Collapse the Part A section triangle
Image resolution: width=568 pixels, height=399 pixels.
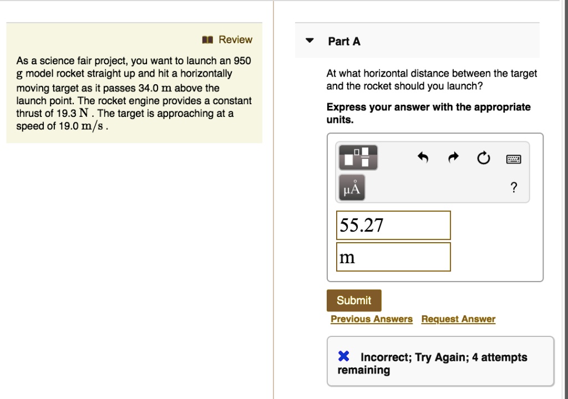pos(310,40)
